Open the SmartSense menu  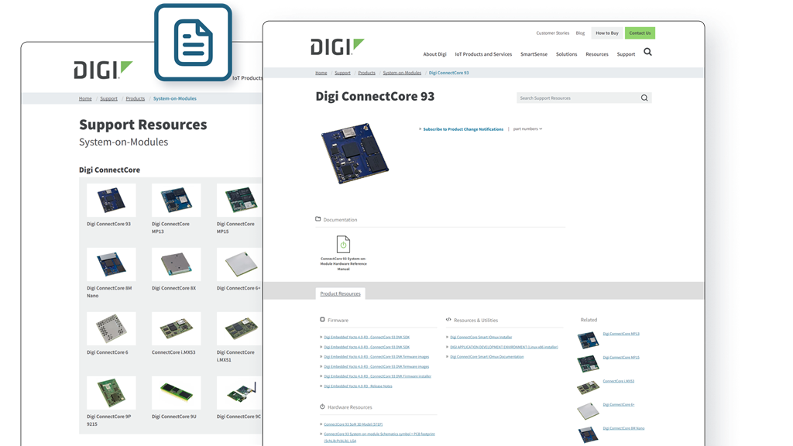(534, 54)
